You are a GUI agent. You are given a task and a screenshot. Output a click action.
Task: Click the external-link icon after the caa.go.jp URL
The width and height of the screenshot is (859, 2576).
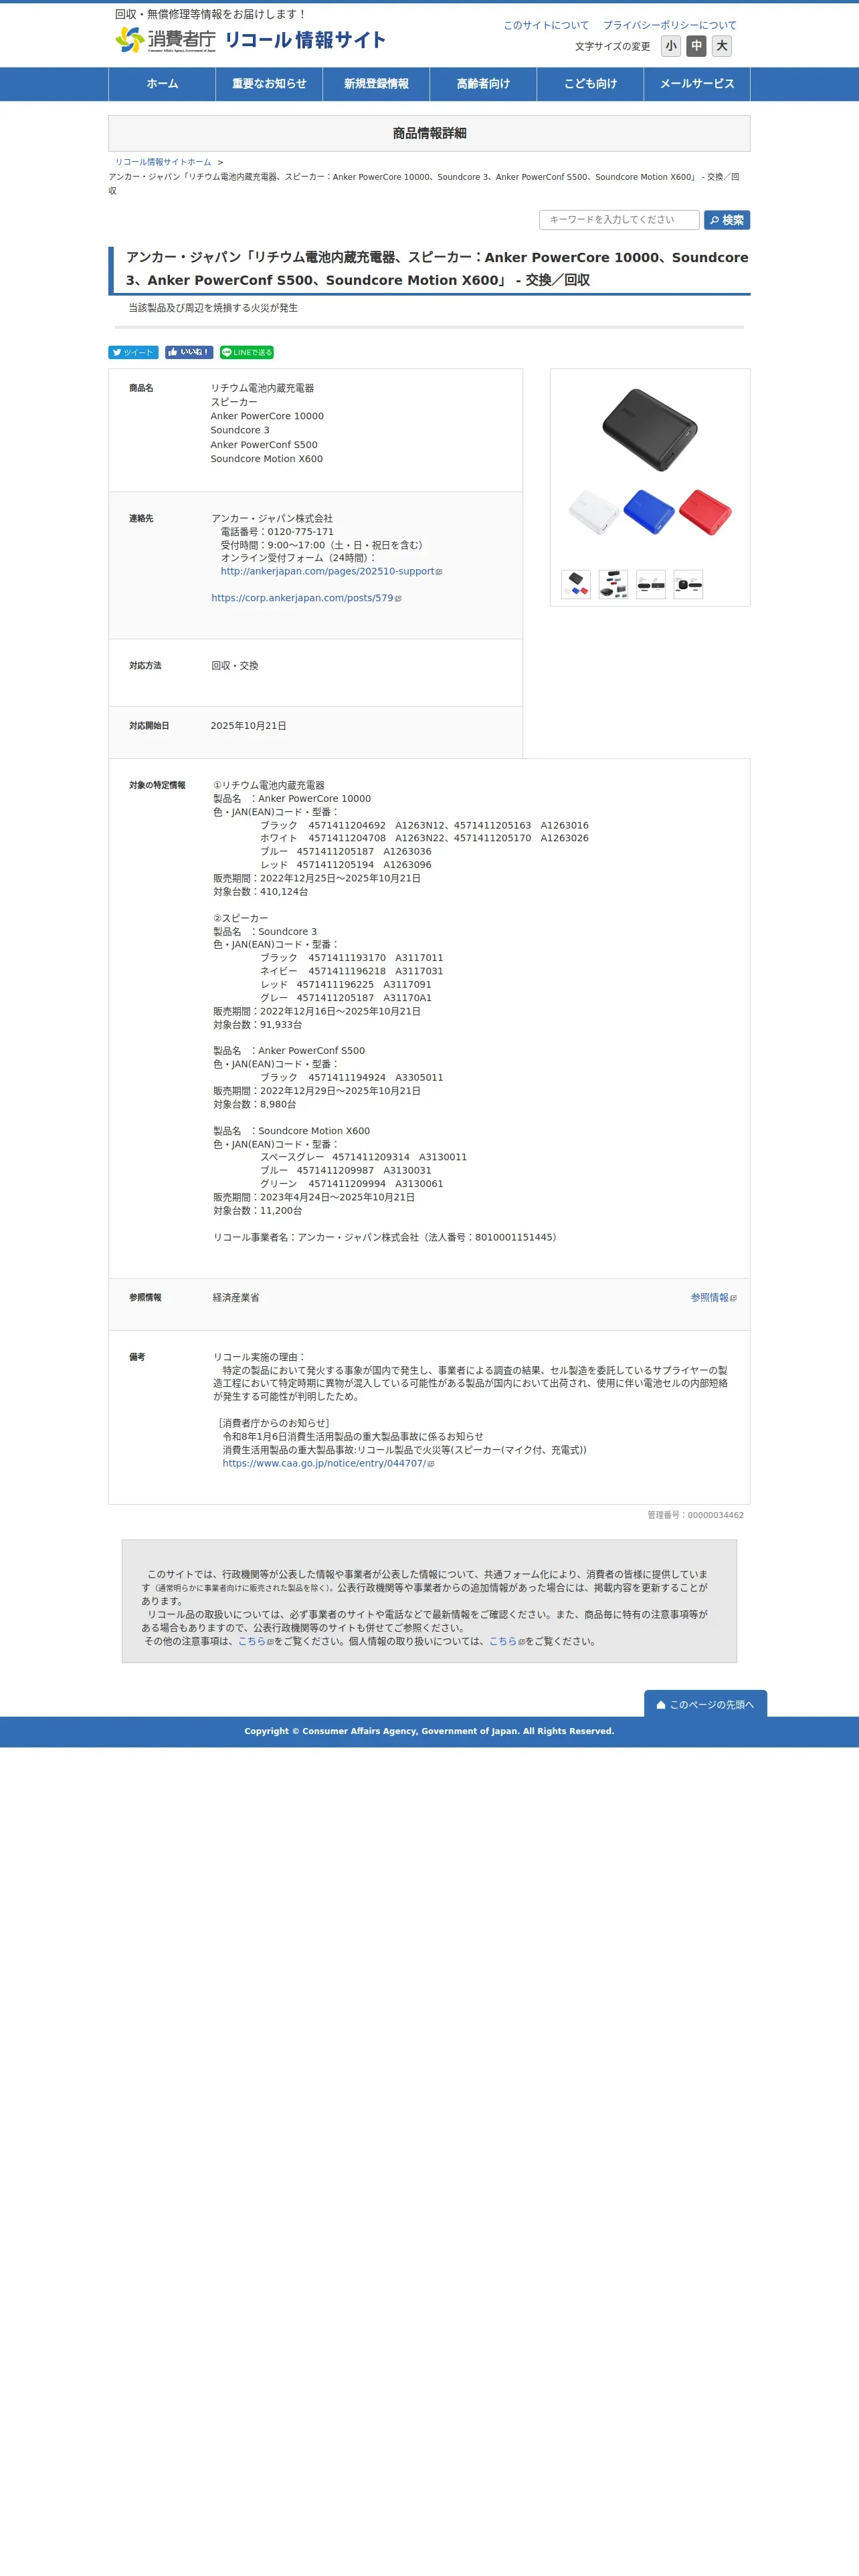point(431,1464)
